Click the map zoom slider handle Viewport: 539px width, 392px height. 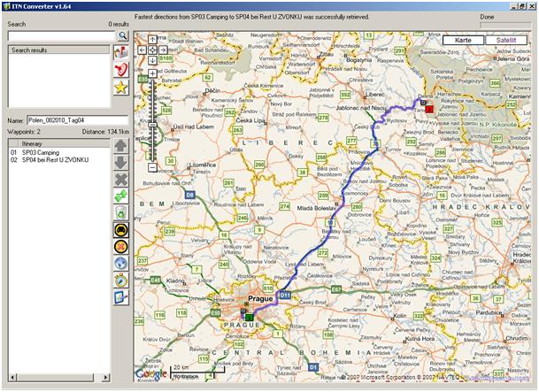152,125
